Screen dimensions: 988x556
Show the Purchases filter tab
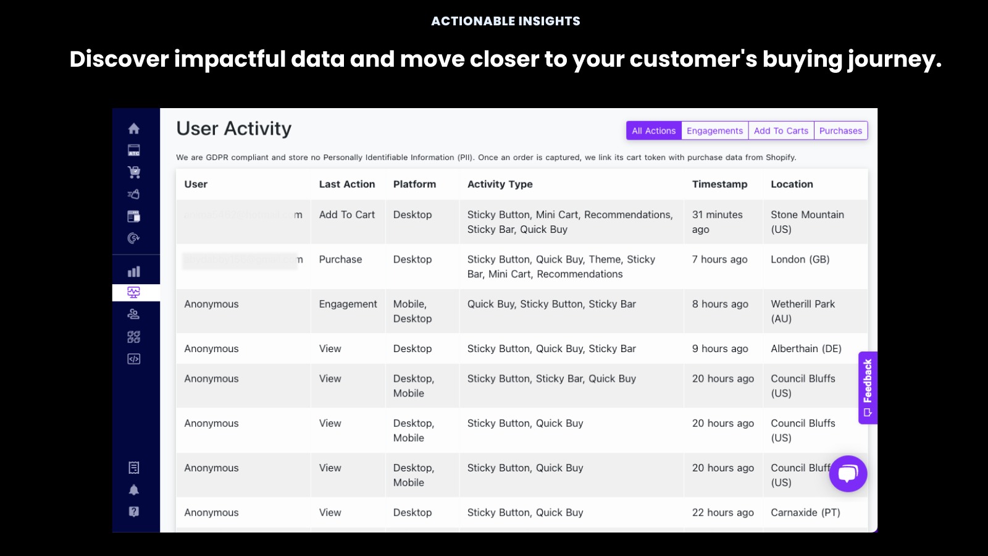(x=840, y=130)
